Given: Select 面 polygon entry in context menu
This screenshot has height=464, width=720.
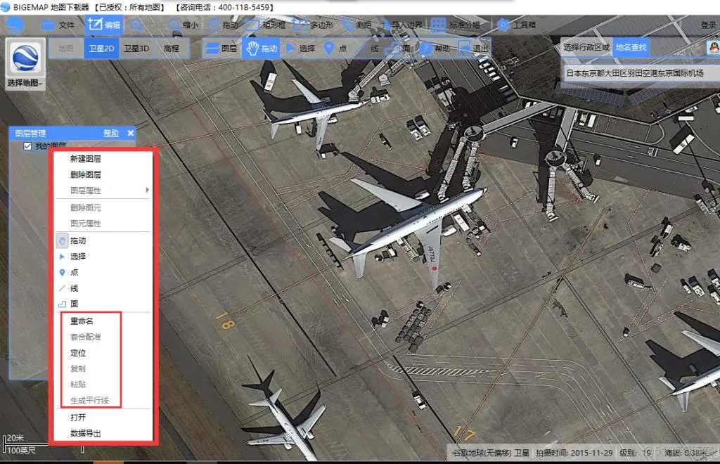Looking at the screenshot, I should coord(103,304).
